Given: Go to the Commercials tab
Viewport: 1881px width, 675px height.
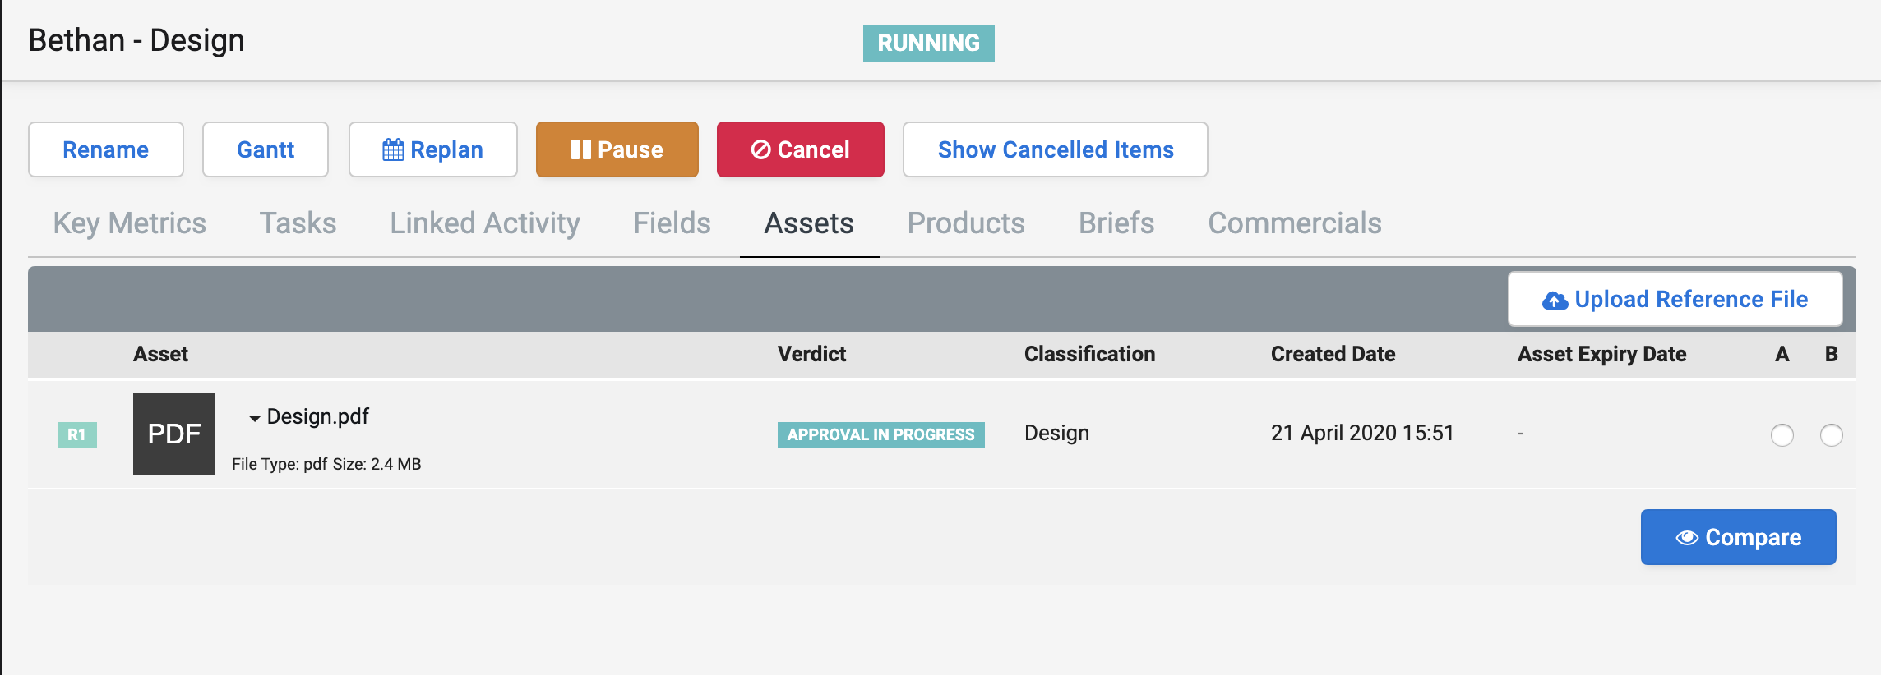Looking at the screenshot, I should click(x=1294, y=223).
